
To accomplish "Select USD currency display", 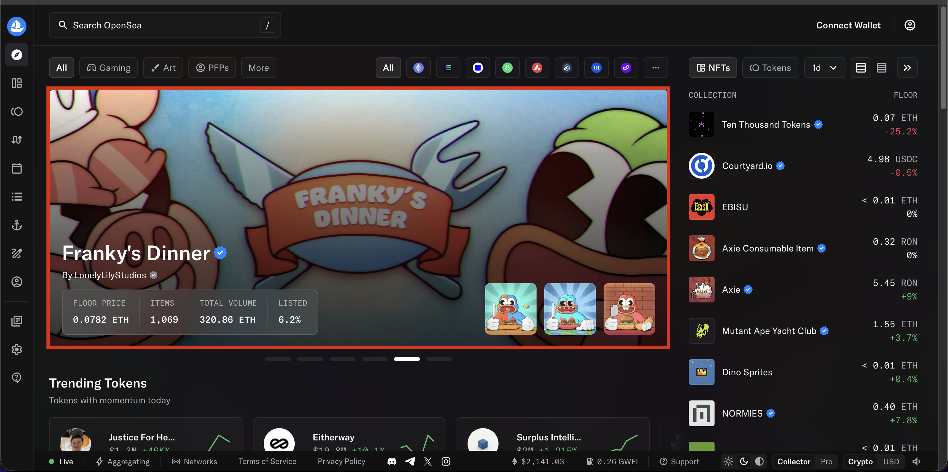I will coord(891,461).
